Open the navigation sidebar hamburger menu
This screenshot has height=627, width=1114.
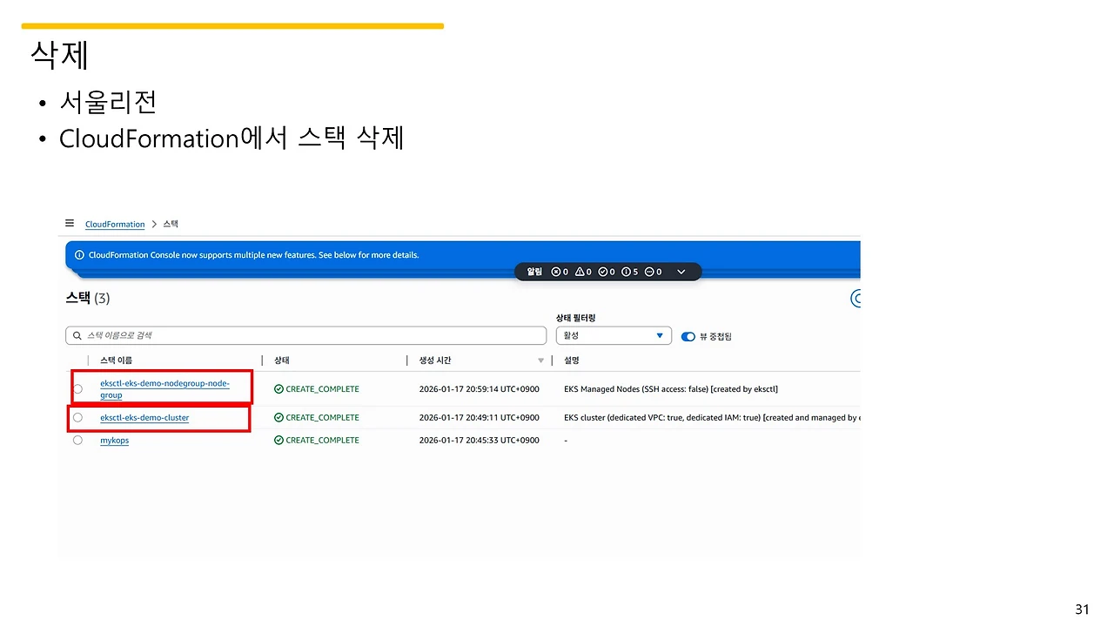tap(70, 223)
